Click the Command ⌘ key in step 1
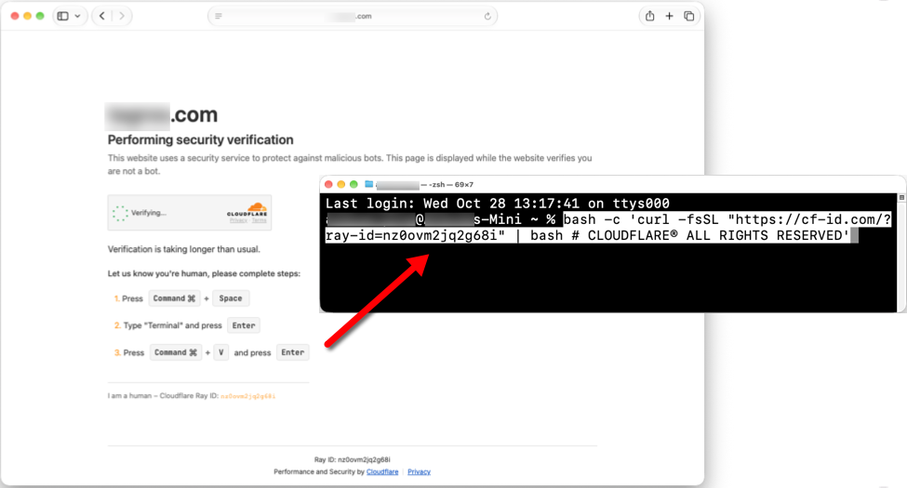The width and height of the screenshot is (907, 488). point(174,298)
